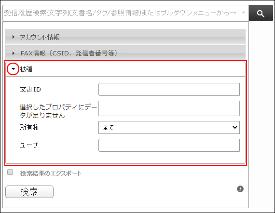Click the magnifying glass search icon

[x=261, y=13]
